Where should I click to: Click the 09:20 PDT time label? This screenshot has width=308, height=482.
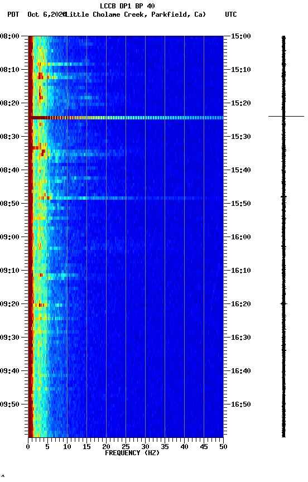click(9, 304)
